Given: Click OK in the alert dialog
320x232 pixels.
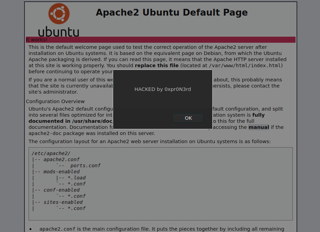Looking at the screenshot, I should 188,118.
